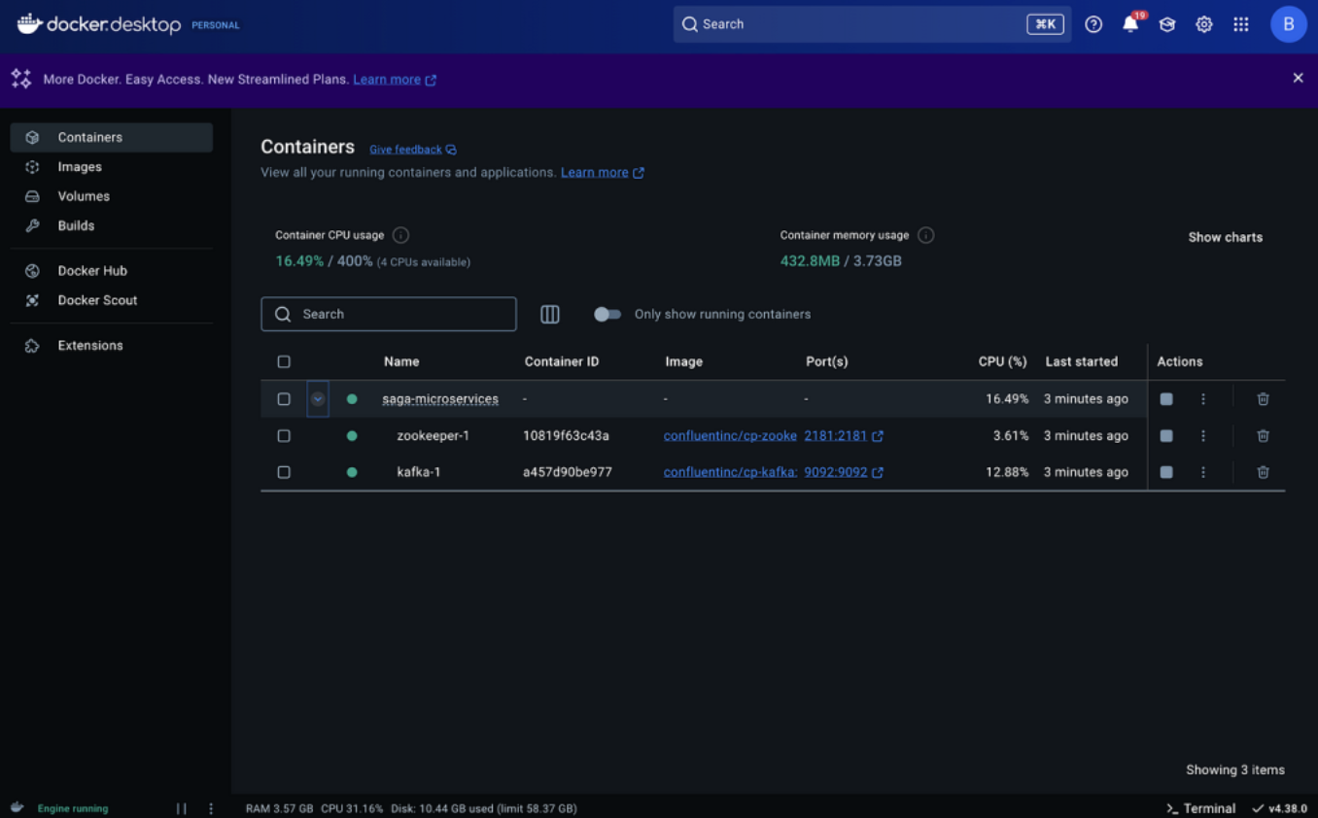Open the help question mark icon

point(1093,24)
